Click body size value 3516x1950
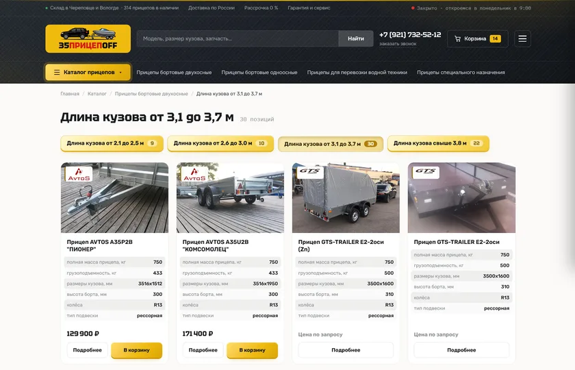This screenshot has width=575, height=370. pyautogui.click(x=266, y=284)
